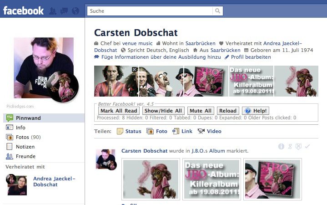Click the search magnifier button
This screenshot has height=205, width=327.
[217, 11]
